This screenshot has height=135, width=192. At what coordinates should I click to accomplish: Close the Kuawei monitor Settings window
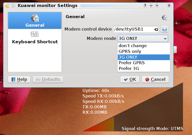[x=169, y=5]
